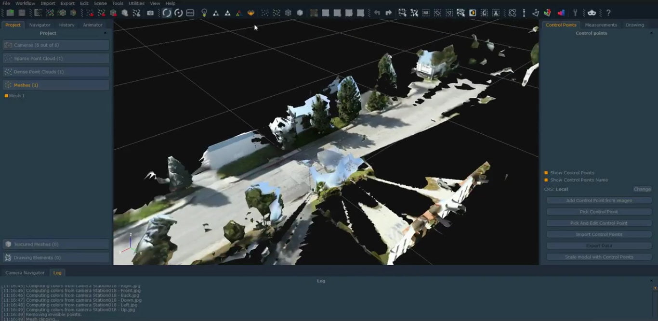Viewport: 658px width, 321px height.
Task: Toggle Show Control Points Name
Action: (546, 180)
